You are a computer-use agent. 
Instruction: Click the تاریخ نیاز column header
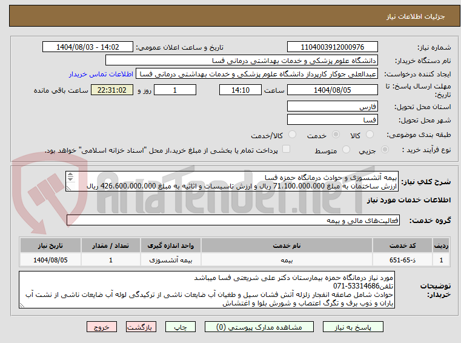click(50, 245)
